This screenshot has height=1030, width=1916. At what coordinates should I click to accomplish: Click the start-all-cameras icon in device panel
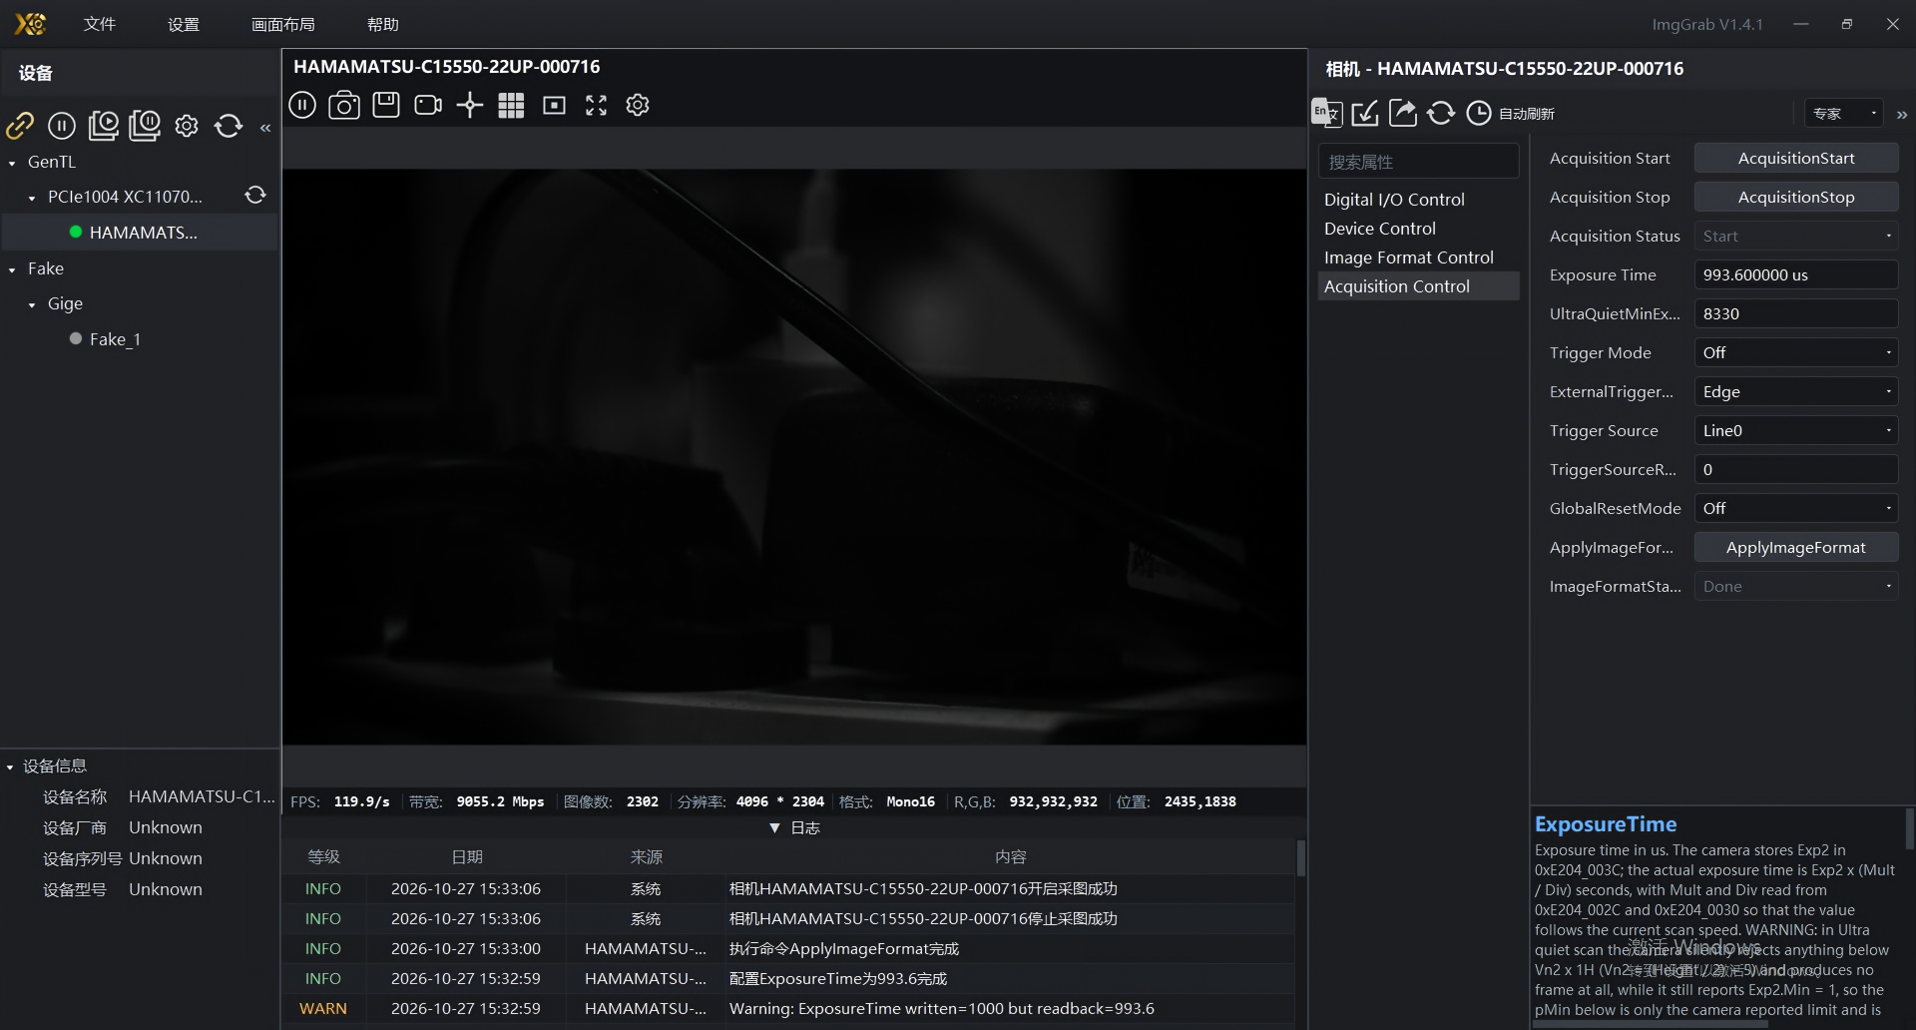coord(103,126)
